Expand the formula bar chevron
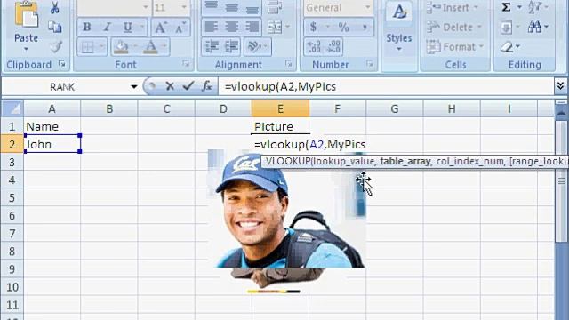This screenshot has width=569, height=320. tap(560, 86)
